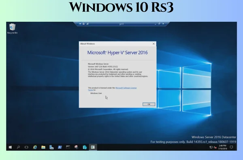The height and width of the screenshot is (160, 243).
Task: Click the lock icon on the connection bar
Action: coord(84,24)
